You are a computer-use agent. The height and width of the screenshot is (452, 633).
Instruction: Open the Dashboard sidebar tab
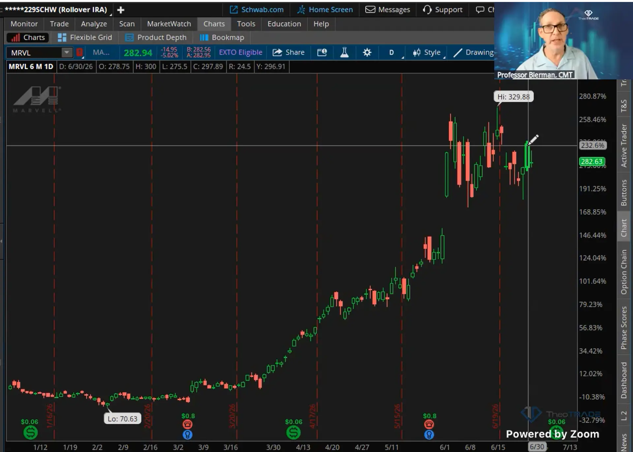click(x=624, y=381)
